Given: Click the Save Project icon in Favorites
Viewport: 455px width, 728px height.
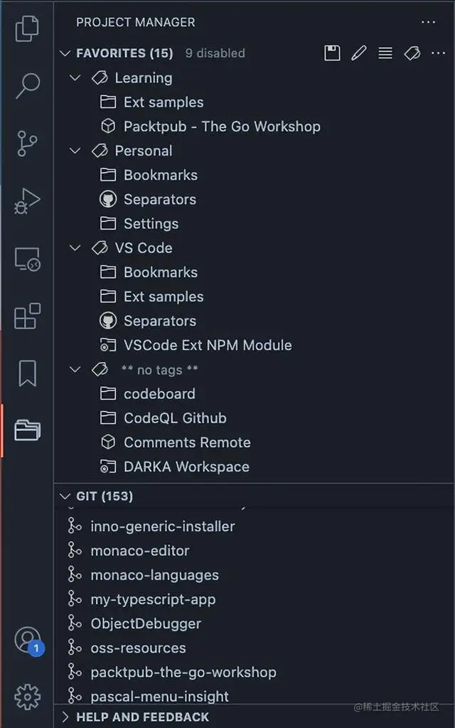Looking at the screenshot, I should [x=332, y=53].
